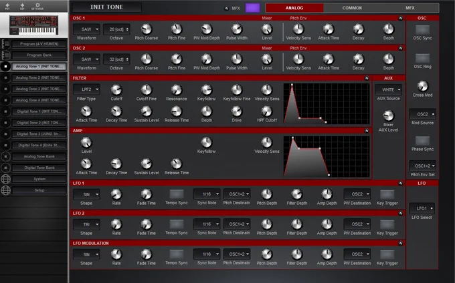Select Program (4-V HEAVEN) entry

click(39, 44)
